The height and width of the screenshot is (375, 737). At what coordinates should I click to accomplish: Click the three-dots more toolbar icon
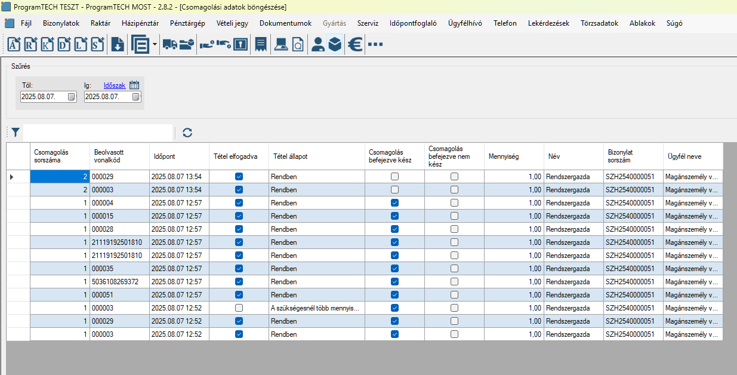pos(375,44)
